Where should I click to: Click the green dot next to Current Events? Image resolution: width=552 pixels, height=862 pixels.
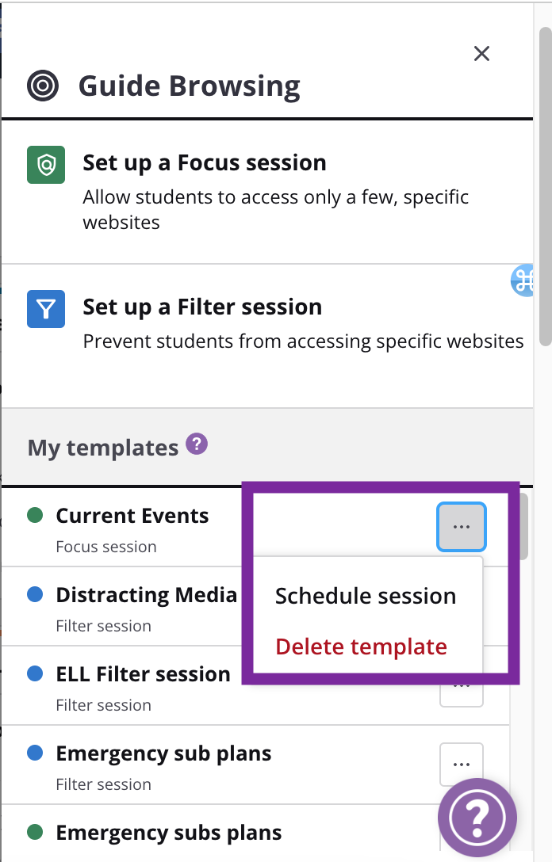click(x=35, y=515)
